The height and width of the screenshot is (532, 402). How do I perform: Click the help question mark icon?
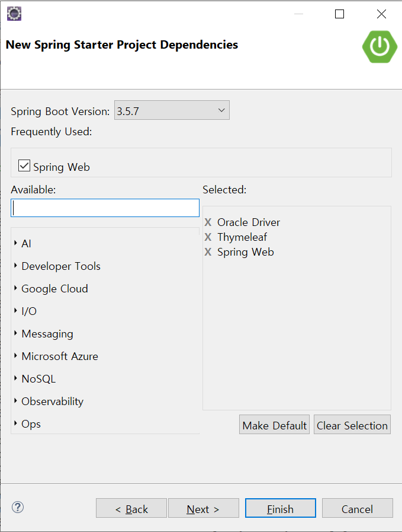[x=18, y=507]
